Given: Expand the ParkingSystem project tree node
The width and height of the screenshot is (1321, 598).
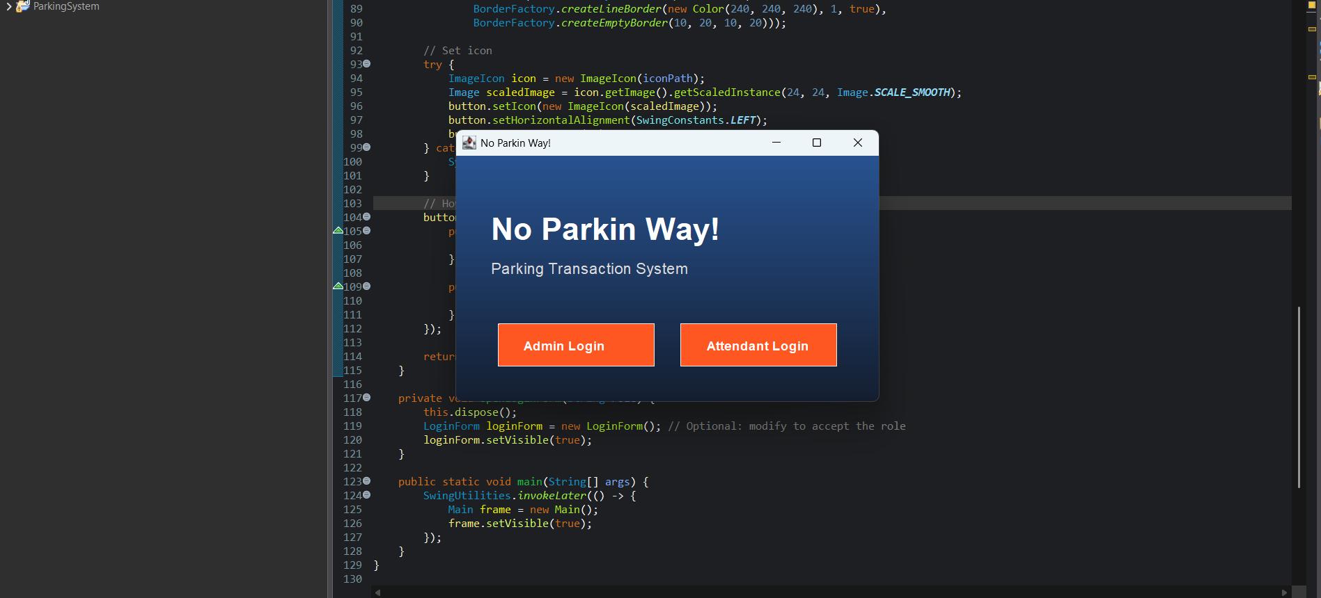Looking at the screenshot, I should (8, 7).
